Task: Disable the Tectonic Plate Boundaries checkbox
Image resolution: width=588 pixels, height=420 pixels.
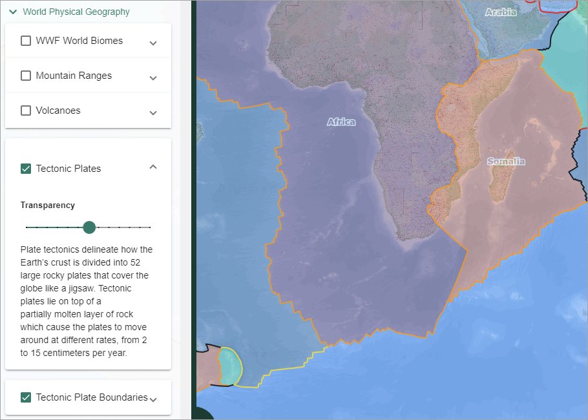Action: pyautogui.click(x=26, y=397)
